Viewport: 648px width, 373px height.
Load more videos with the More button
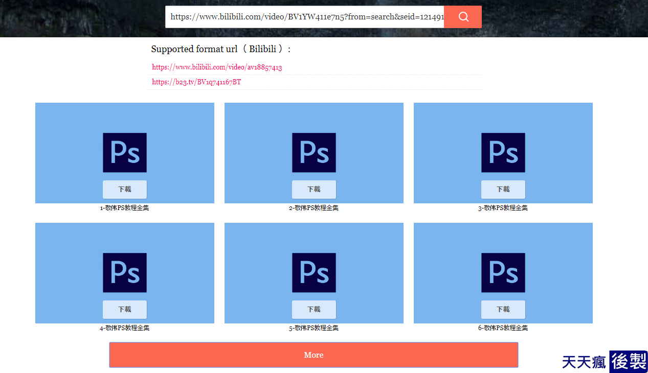[314, 355]
